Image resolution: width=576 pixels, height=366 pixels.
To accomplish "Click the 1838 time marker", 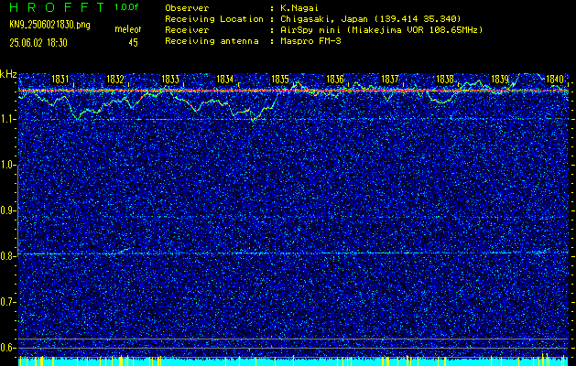I will click(x=445, y=79).
